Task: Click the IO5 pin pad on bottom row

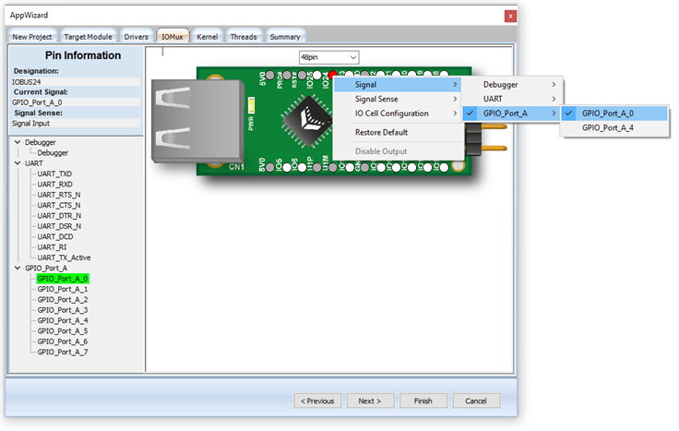Action: 286,167
